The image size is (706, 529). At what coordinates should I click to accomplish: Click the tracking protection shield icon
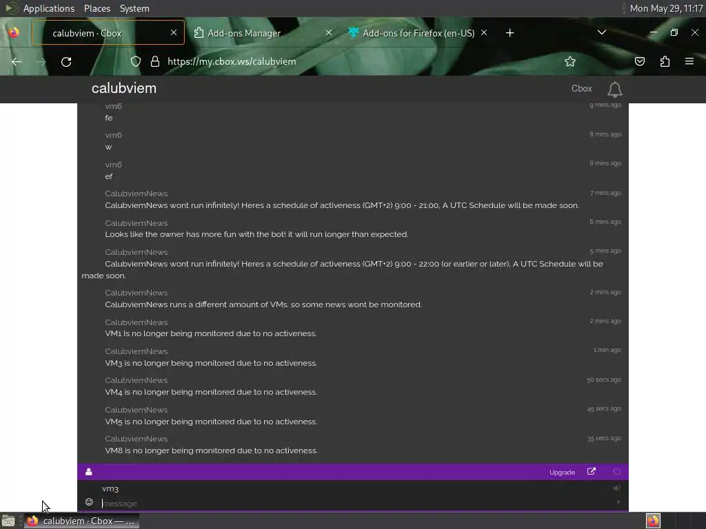pos(136,61)
